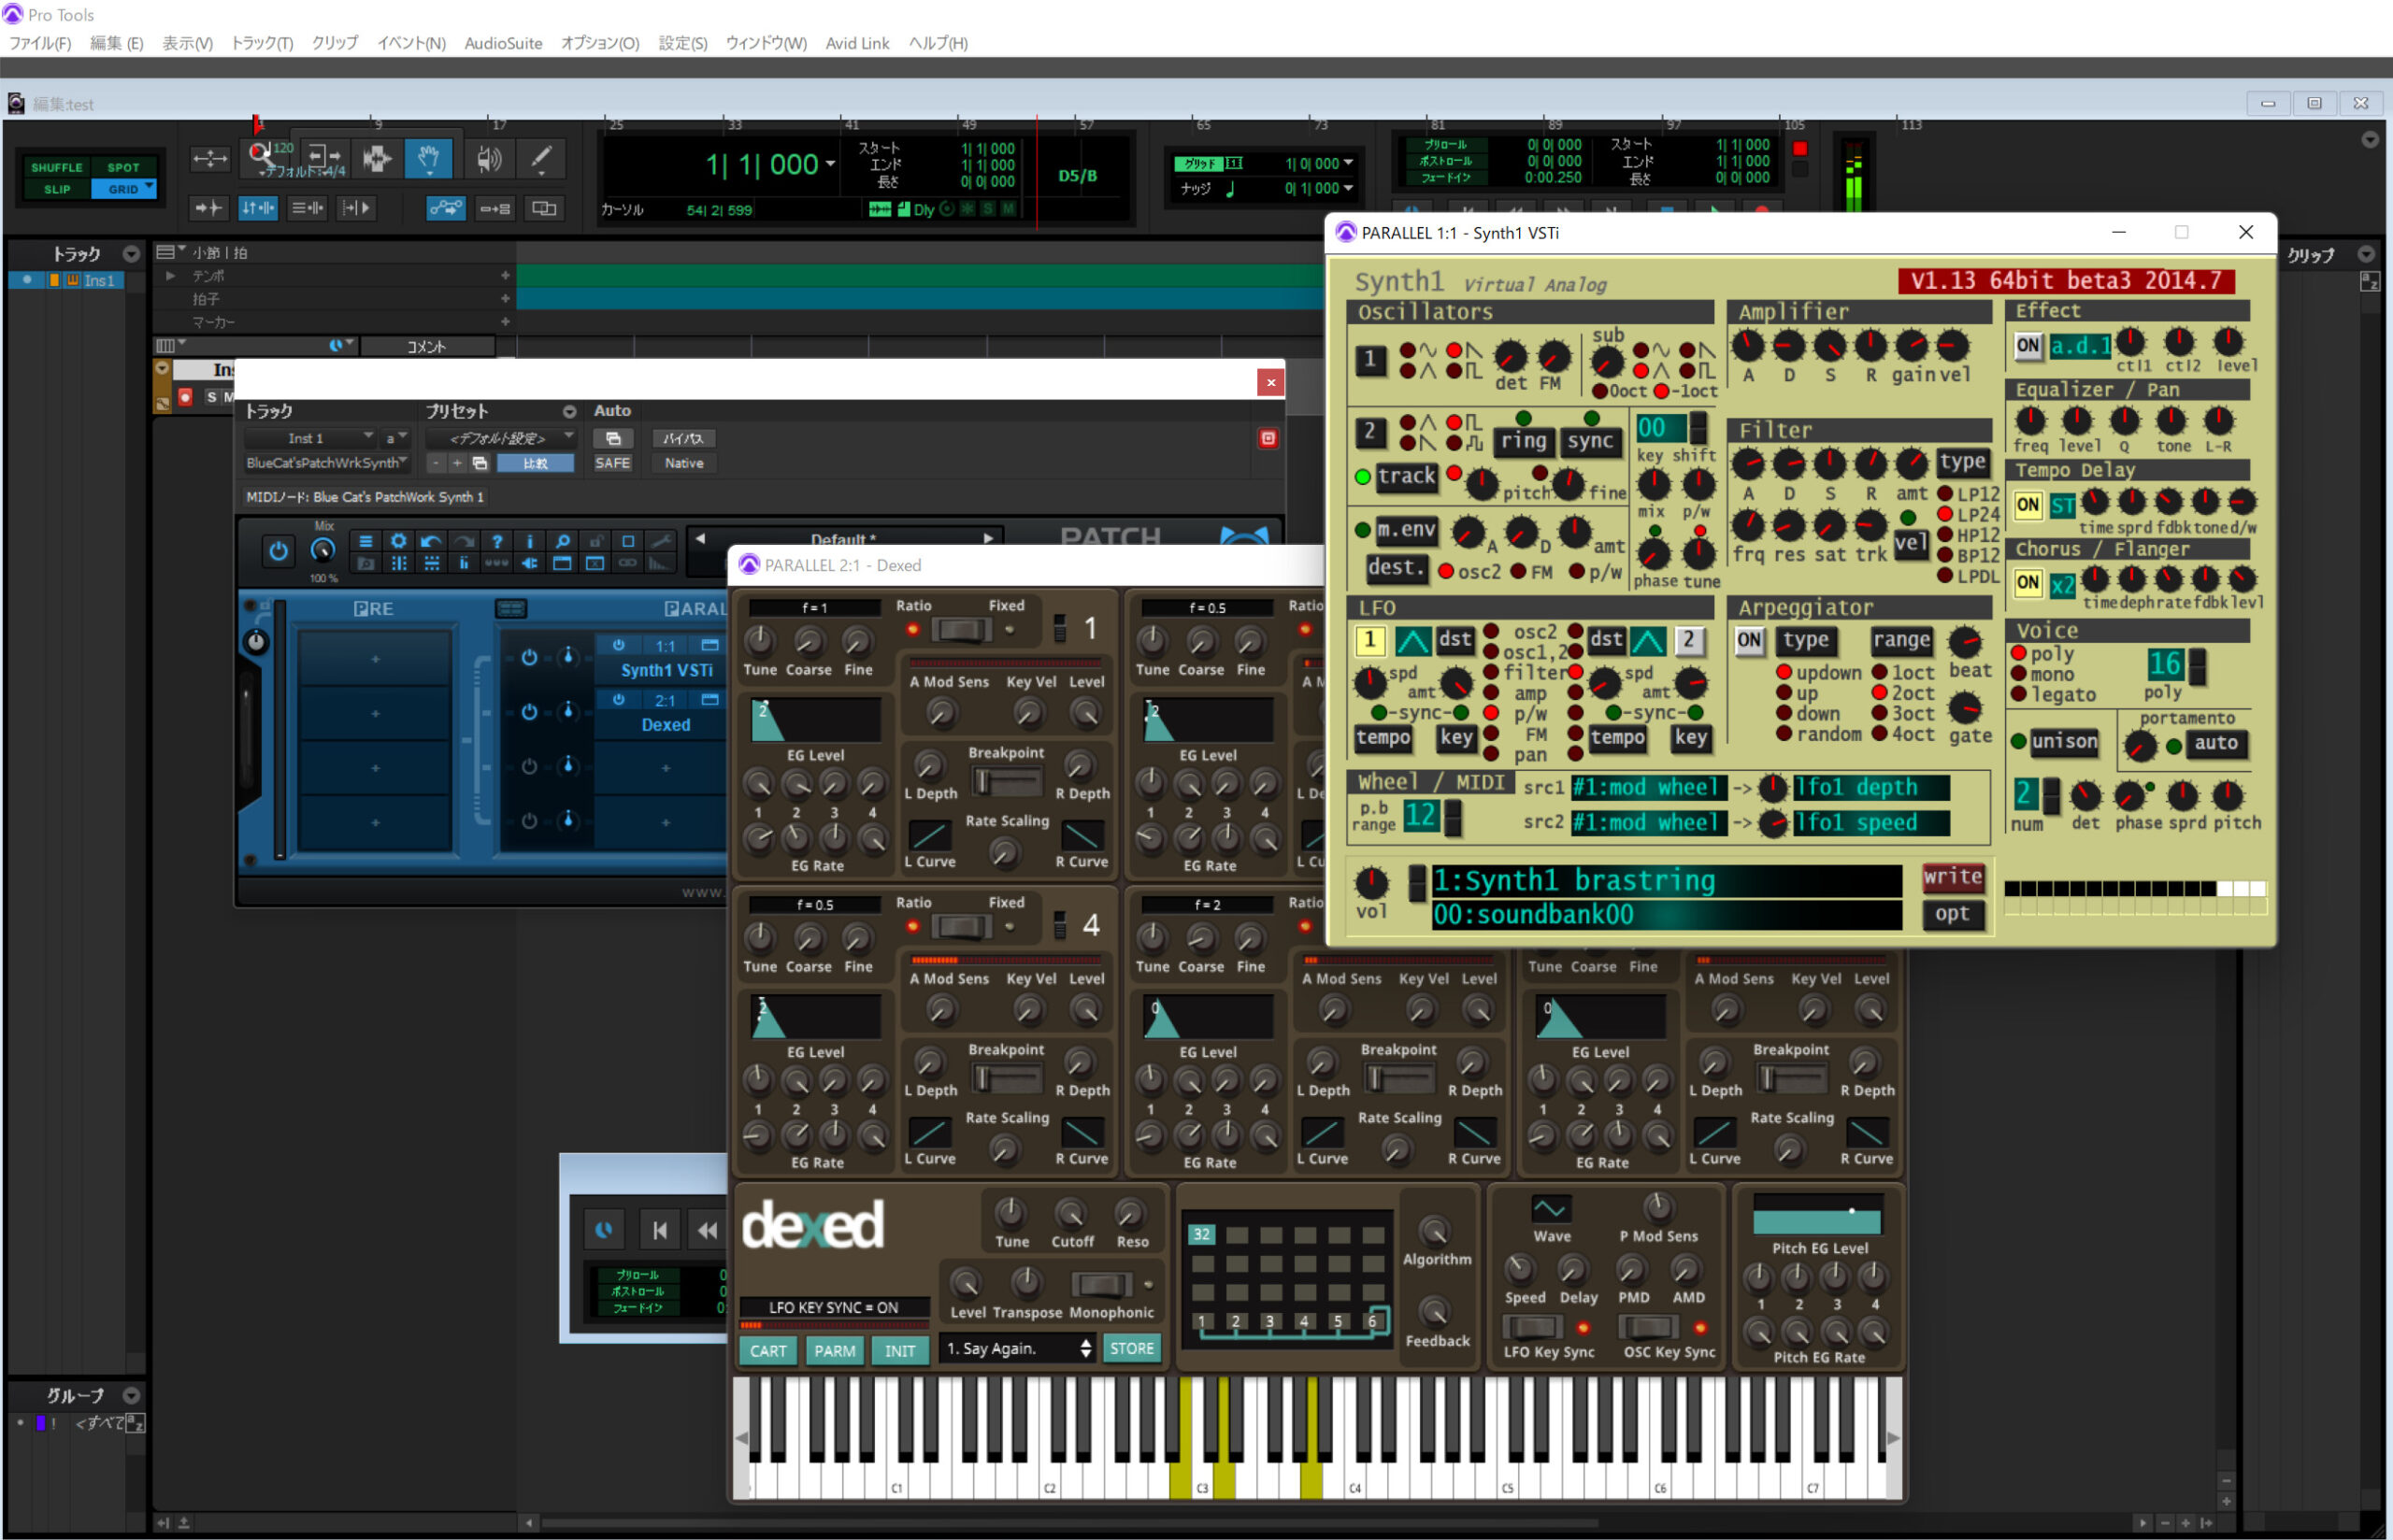
Task: Open the ファイル(F) menu
Action: [x=40, y=43]
